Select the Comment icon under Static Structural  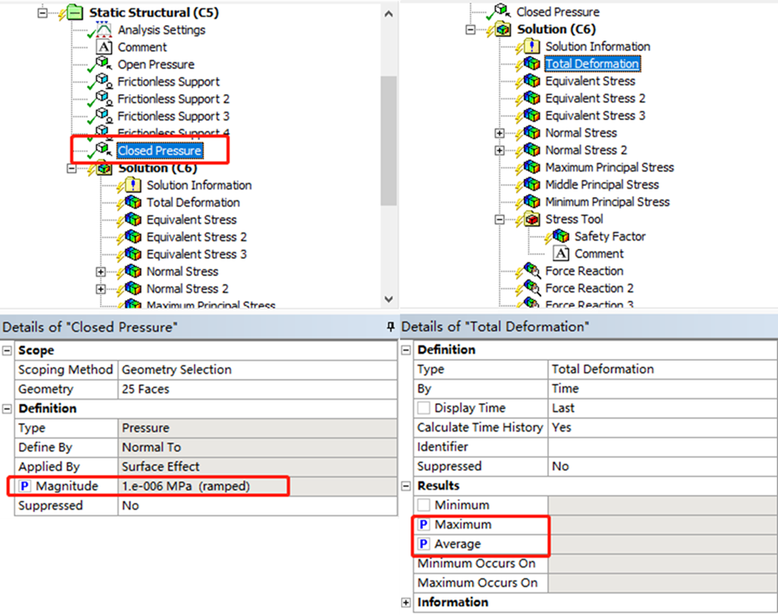[x=103, y=48]
